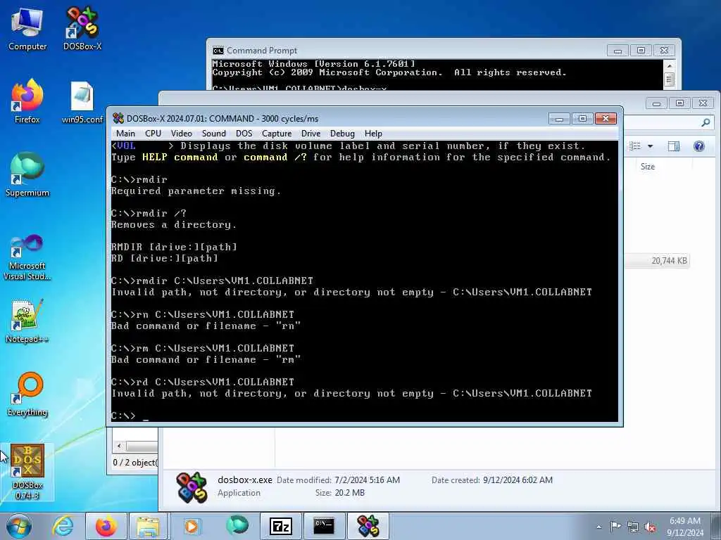The height and width of the screenshot is (540, 721).
Task: Maximize the Explorer window behind DOSBox-X
Action: click(679, 103)
